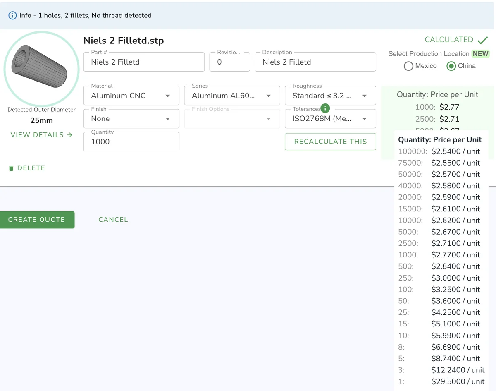Click the 3 quantity price $12.2400 row
Viewport: 496px width, 391px height.
coord(441,370)
